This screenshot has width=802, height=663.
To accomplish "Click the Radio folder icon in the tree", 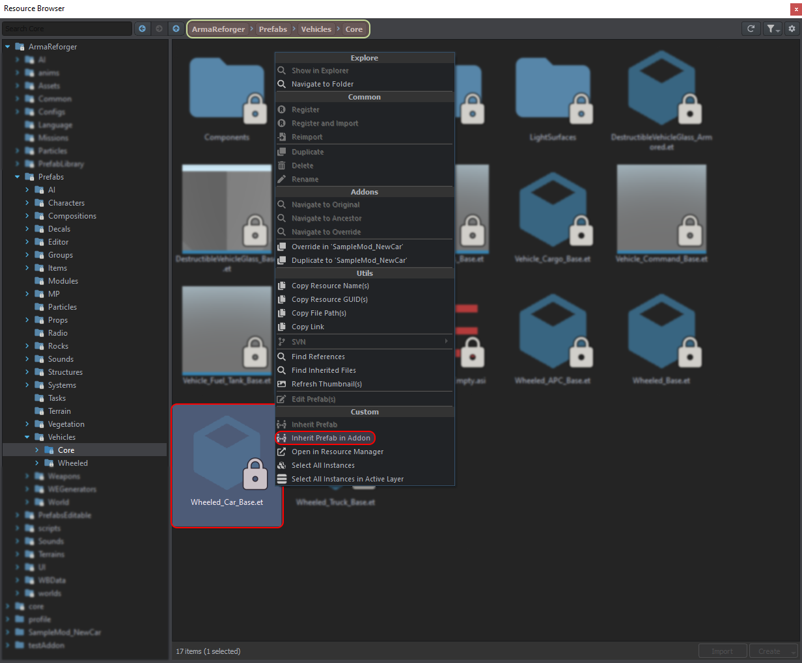I will [40, 333].
